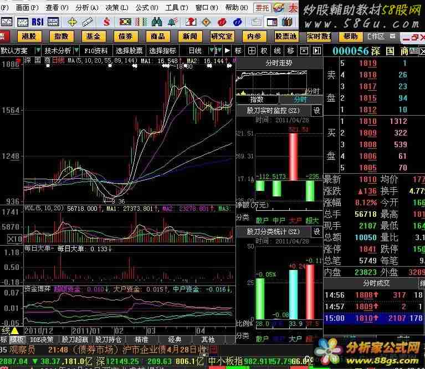Select the 股刀超赢 bottom tab

[x=75, y=340]
